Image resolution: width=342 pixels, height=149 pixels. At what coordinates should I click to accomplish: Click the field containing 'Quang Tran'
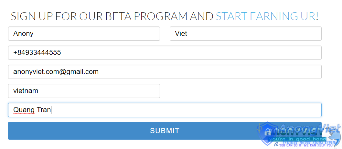165,110
